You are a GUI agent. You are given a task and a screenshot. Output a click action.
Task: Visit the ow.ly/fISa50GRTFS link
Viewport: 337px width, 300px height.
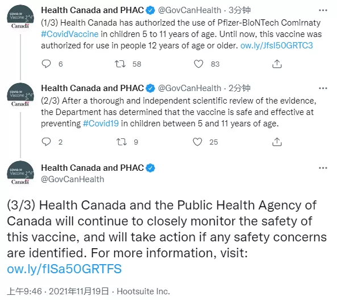coord(64,269)
